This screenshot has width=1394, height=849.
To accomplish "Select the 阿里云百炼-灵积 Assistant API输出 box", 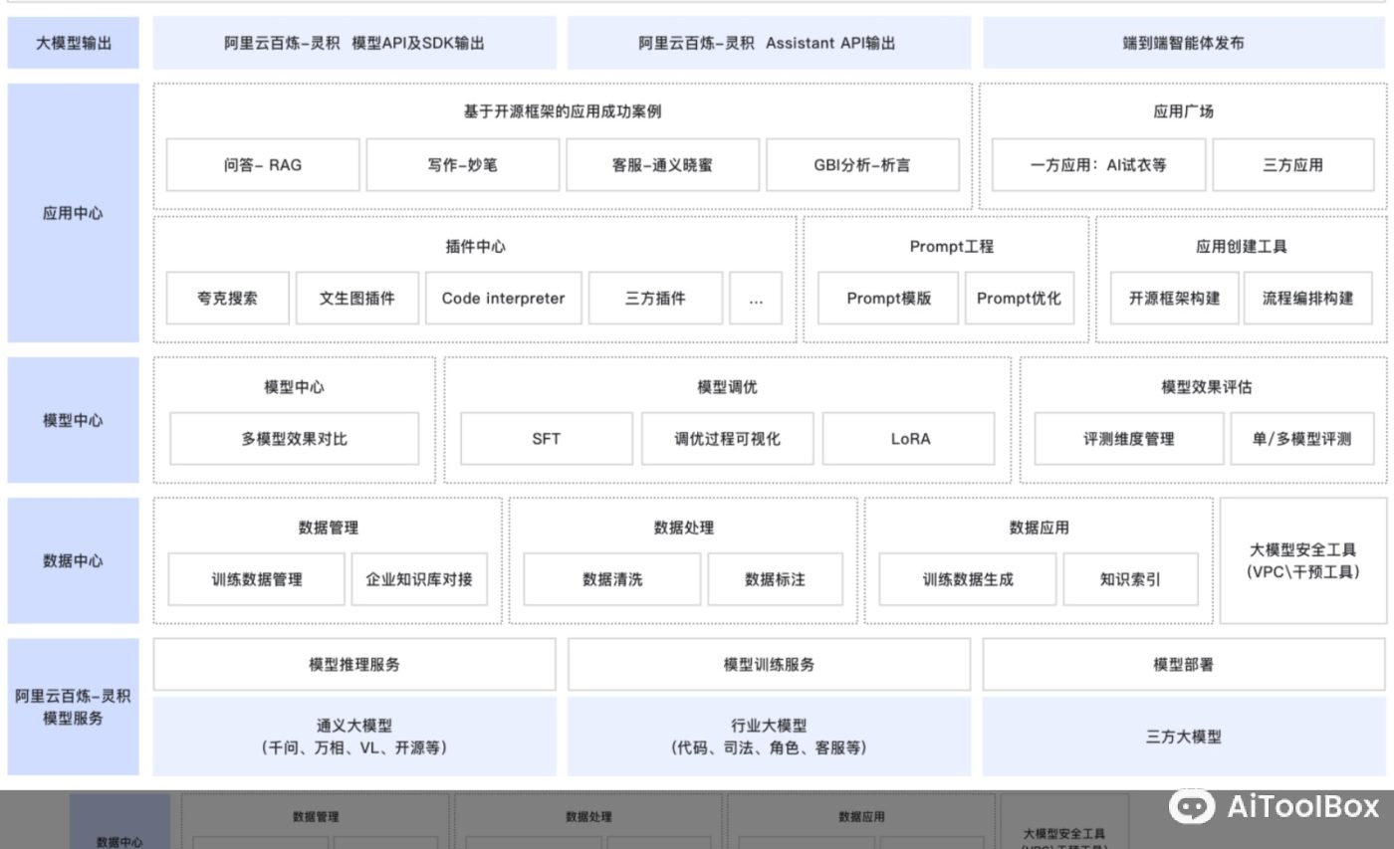I will point(769,43).
